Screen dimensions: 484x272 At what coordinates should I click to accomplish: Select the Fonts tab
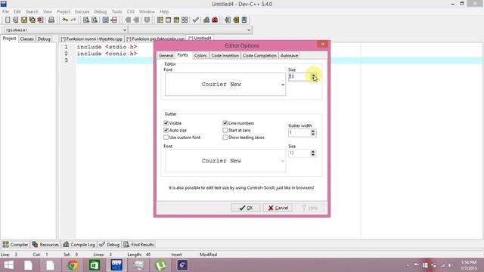pyautogui.click(x=182, y=55)
